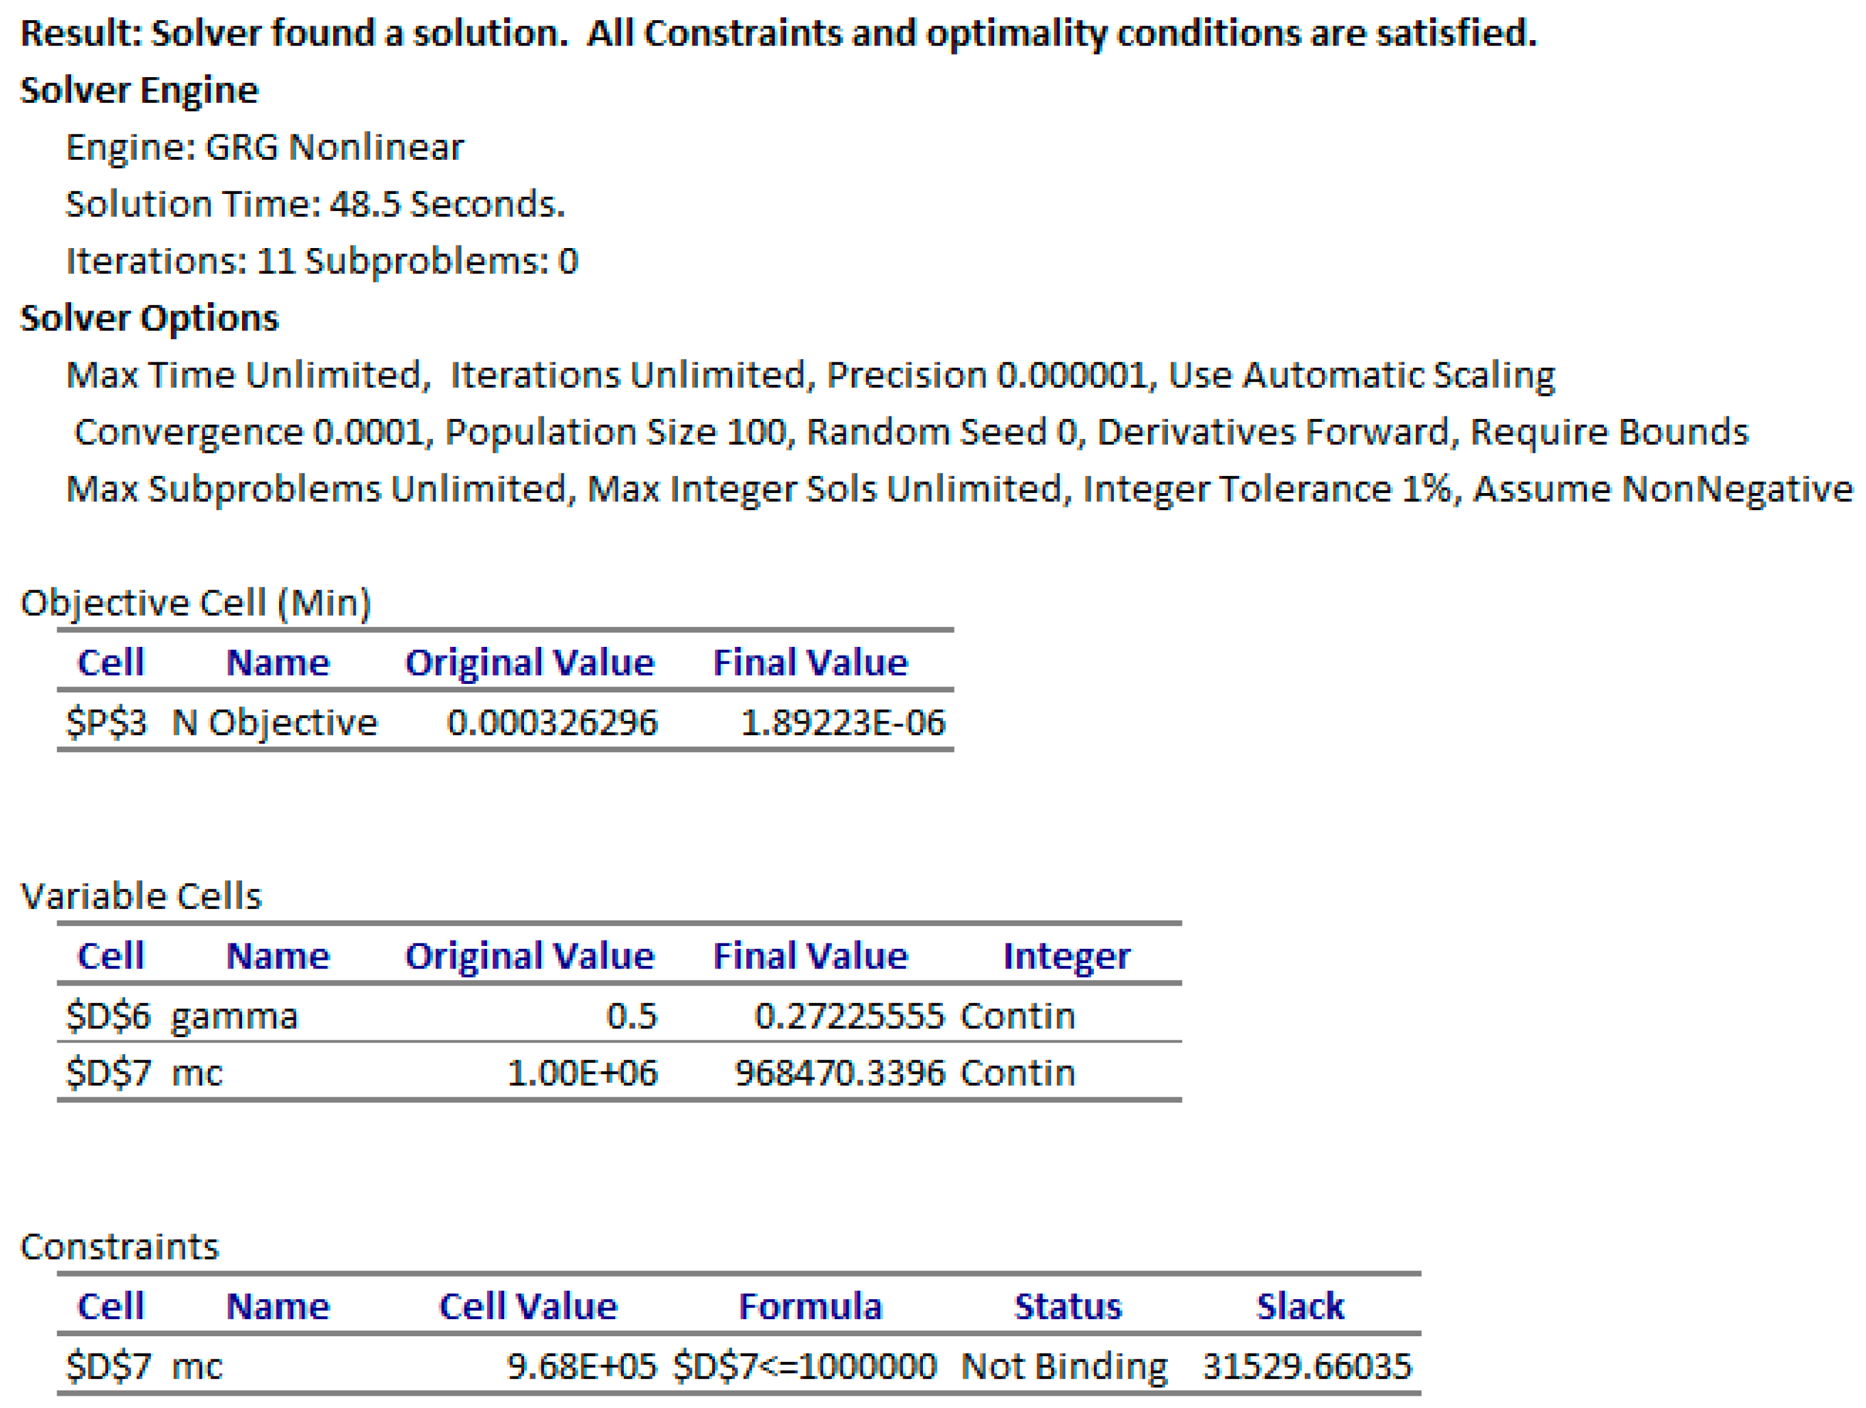Click the Slack column header
The height and width of the screenshot is (1408, 1866).
tap(1299, 1306)
